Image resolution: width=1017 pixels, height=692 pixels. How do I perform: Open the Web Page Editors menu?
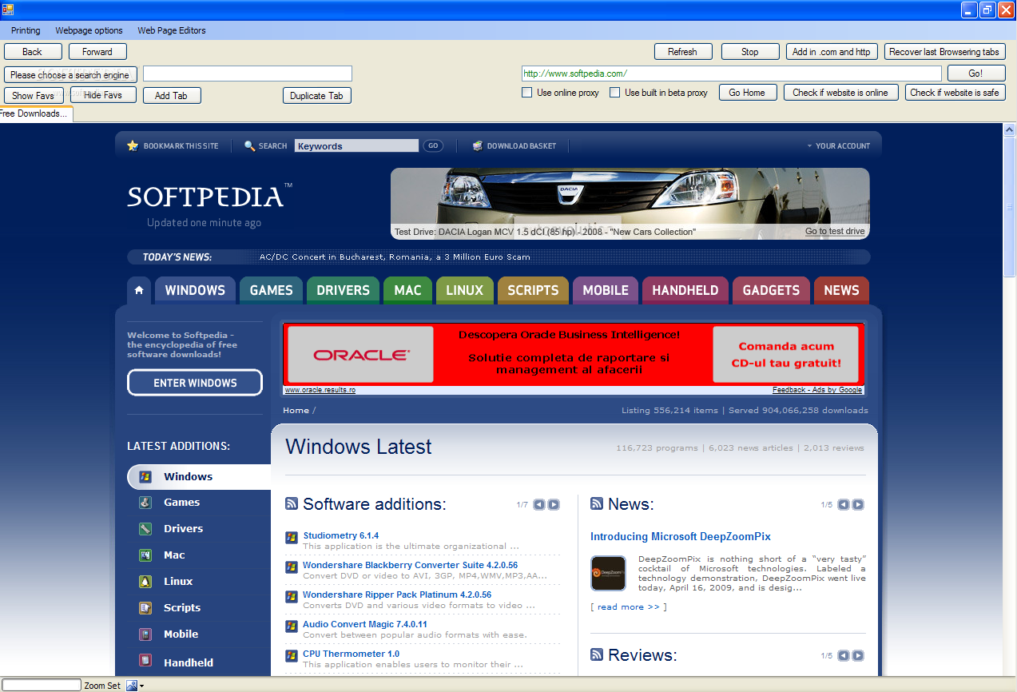pos(172,30)
